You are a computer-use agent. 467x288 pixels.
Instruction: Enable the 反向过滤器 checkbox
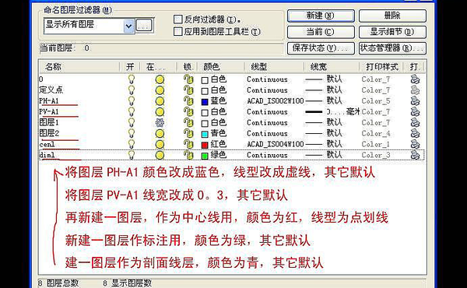pyautogui.click(x=177, y=19)
